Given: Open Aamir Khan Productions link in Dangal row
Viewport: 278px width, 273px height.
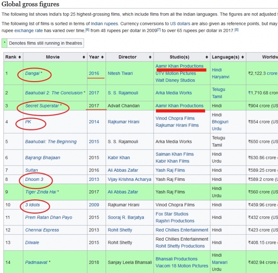Looking at the screenshot, I should 179,66.
